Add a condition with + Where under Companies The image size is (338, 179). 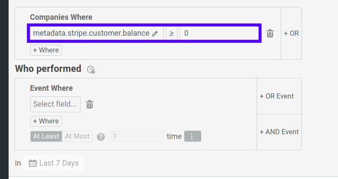click(46, 50)
